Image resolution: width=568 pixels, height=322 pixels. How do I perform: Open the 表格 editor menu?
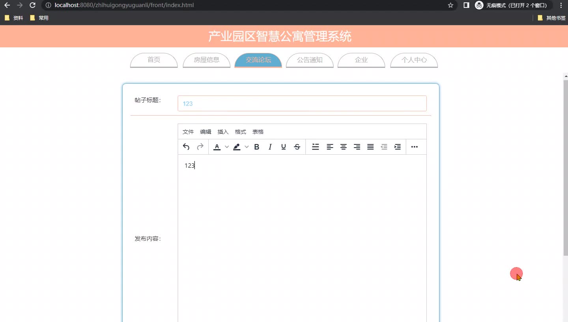click(258, 132)
